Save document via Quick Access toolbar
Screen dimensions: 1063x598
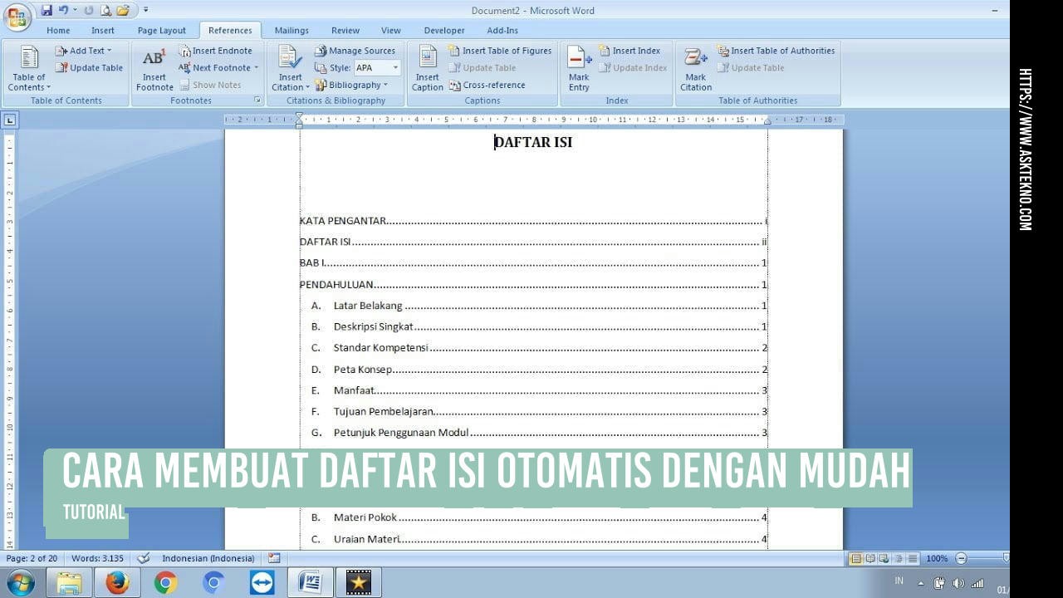tap(47, 10)
